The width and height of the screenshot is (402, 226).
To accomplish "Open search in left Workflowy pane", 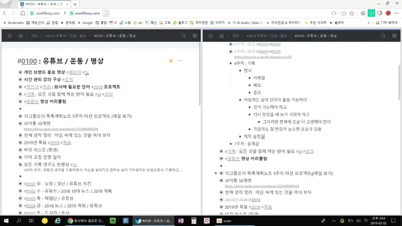I will pos(184,36).
